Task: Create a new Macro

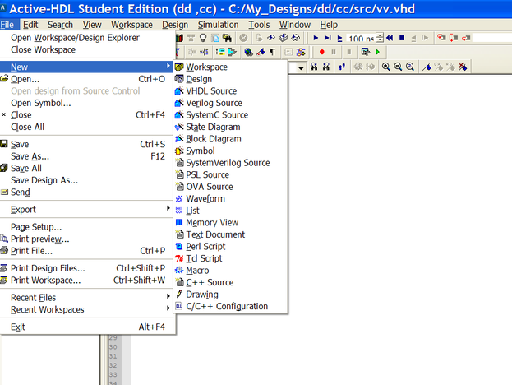Action: [x=231, y=271]
